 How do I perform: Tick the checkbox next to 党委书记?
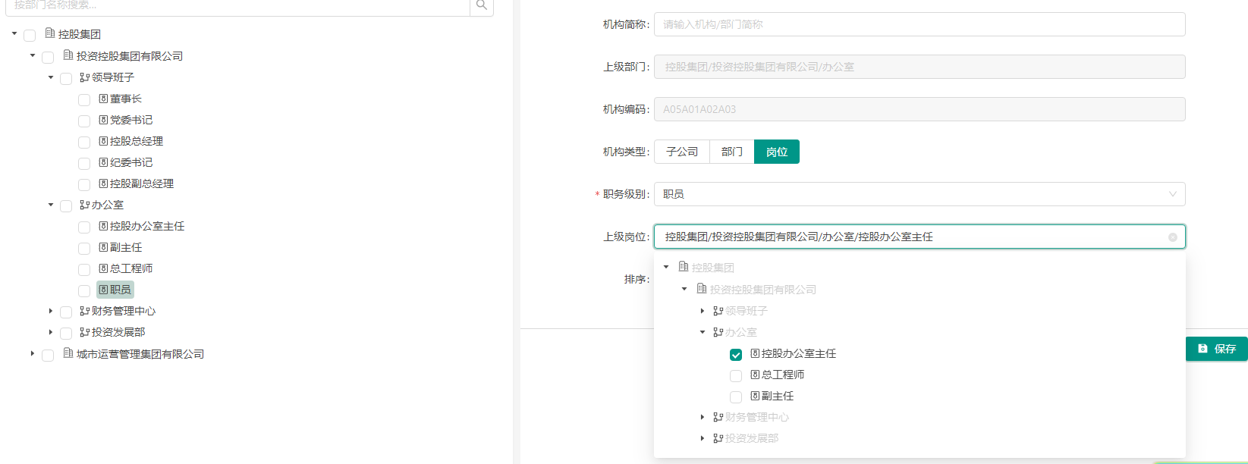point(84,121)
